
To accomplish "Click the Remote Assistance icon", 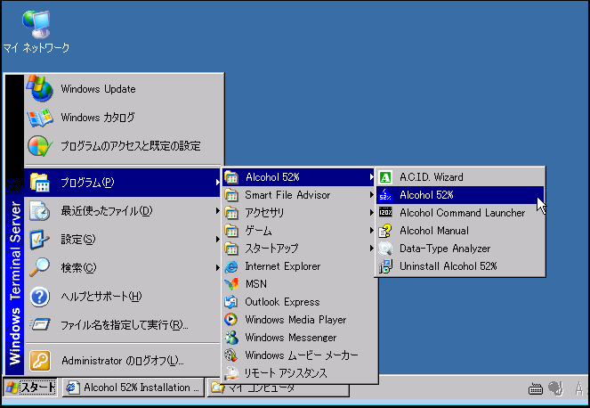I will tap(231, 373).
